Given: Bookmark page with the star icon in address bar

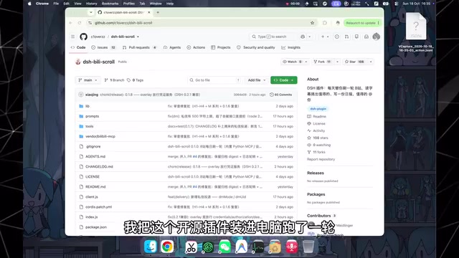Looking at the screenshot, I should [x=313, y=23].
